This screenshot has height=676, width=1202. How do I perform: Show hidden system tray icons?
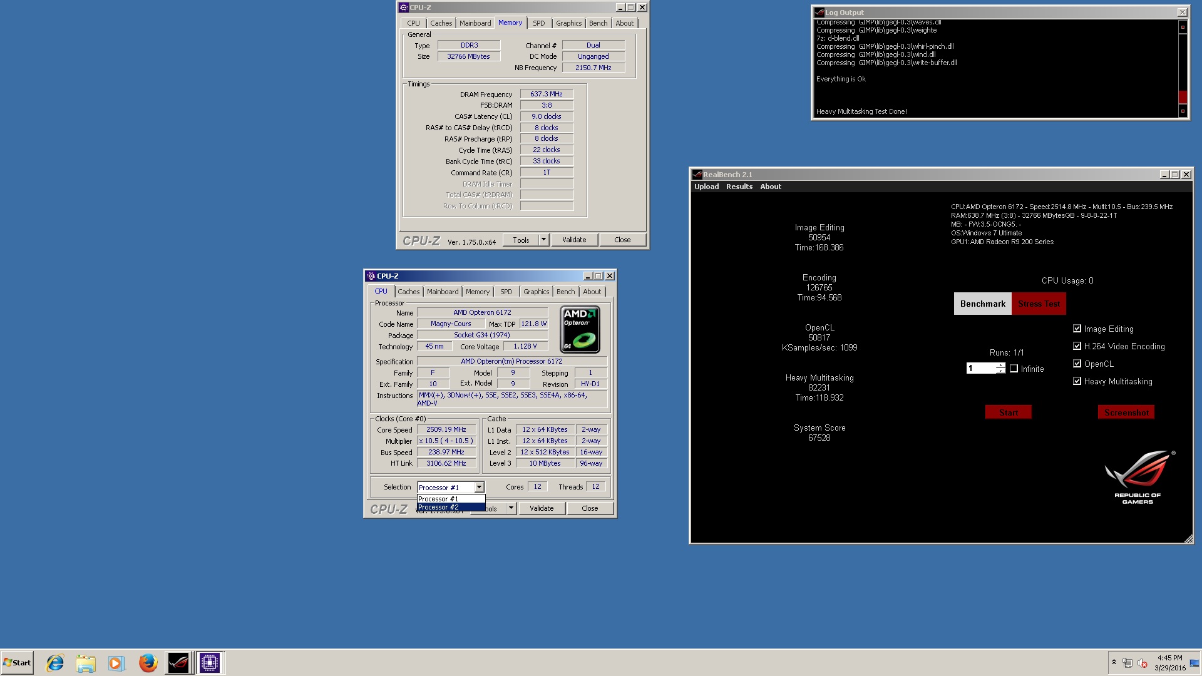1114,662
